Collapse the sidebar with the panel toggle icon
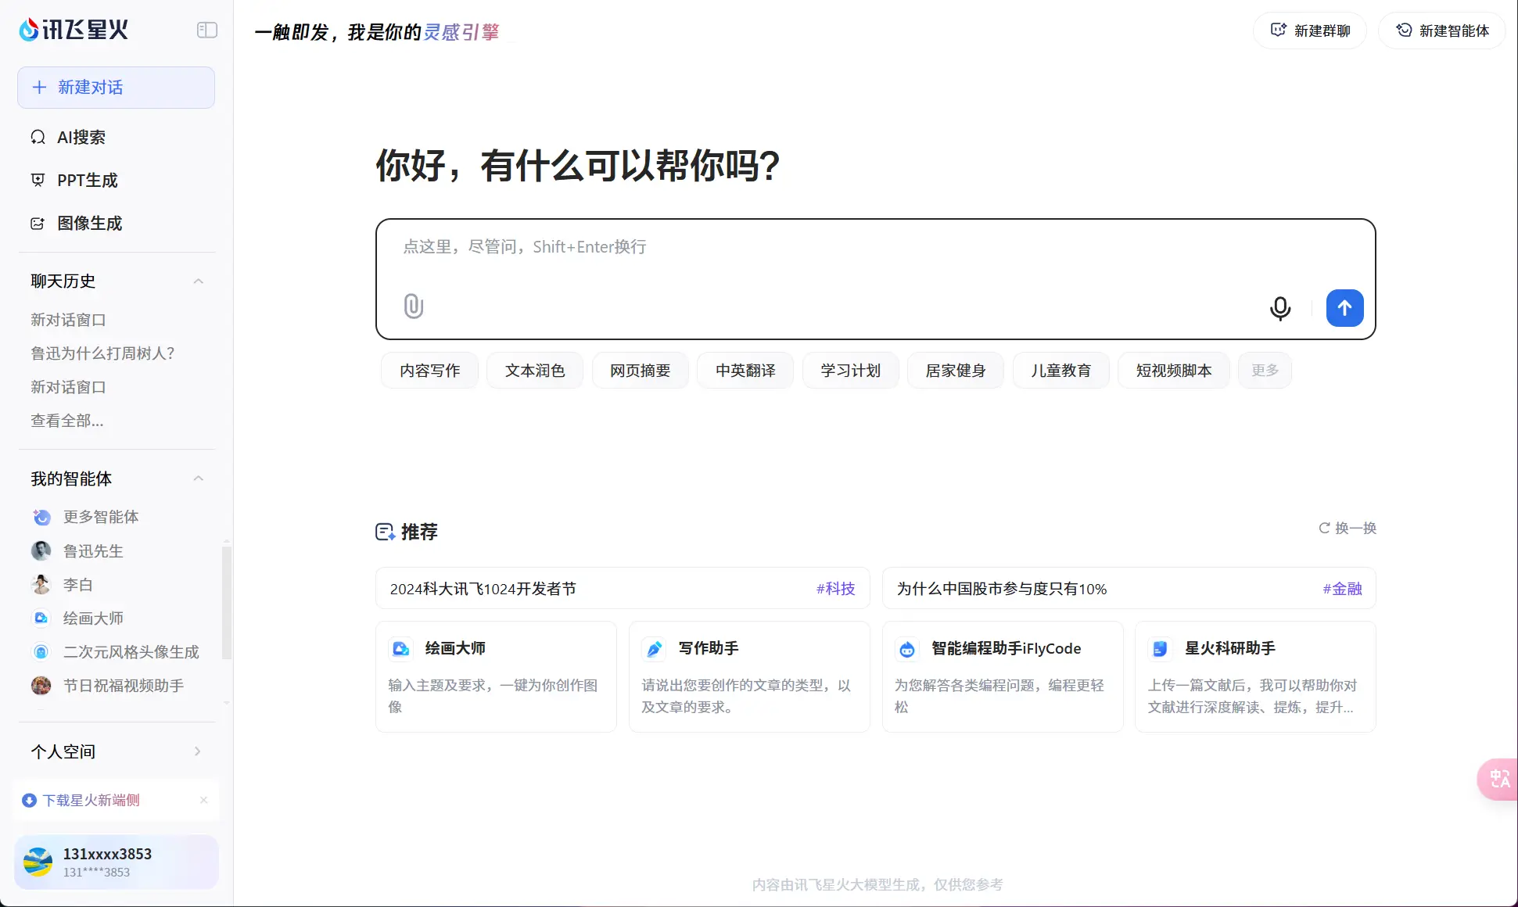Image resolution: width=1518 pixels, height=907 pixels. pyautogui.click(x=207, y=30)
